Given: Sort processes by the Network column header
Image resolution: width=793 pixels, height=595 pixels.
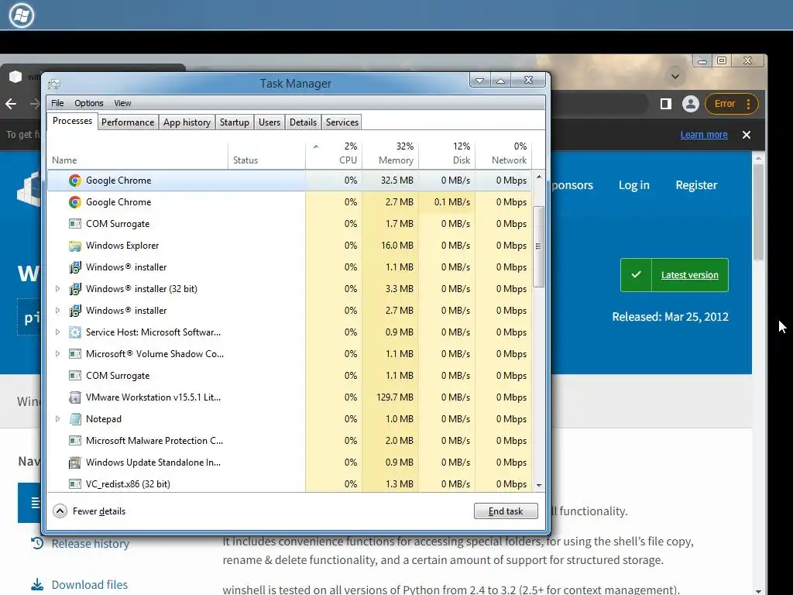Looking at the screenshot, I should click(x=503, y=153).
